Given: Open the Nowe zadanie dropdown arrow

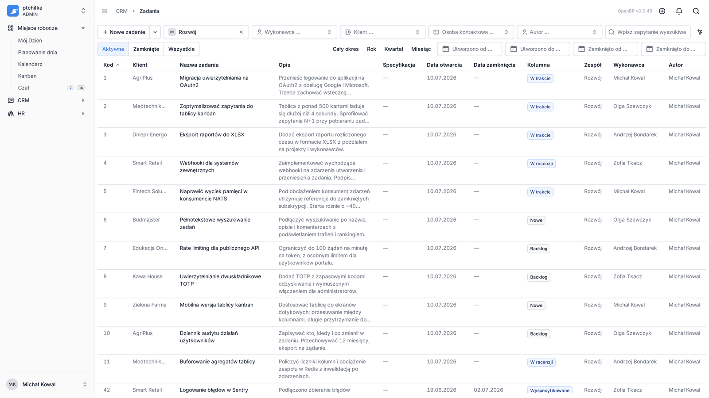Looking at the screenshot, I should (x=155, y=32).
